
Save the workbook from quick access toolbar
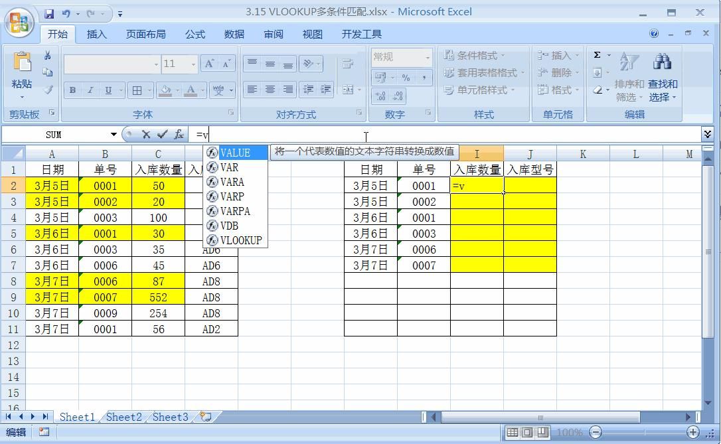pyautogui.click(x=48, y=14)
